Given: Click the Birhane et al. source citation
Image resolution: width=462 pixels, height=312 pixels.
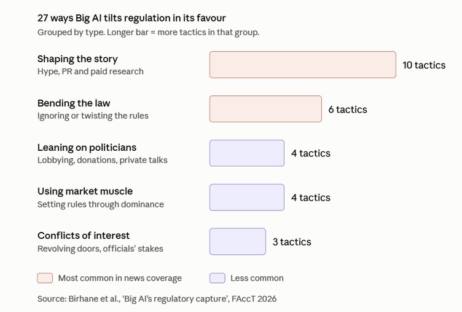Looking at the screenshot, I should [x=157, y=298].
